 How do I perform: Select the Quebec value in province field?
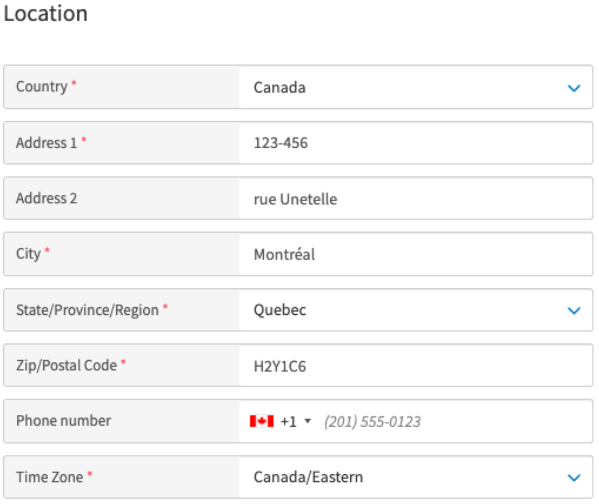pyautogui.click(x=280, y=310)
